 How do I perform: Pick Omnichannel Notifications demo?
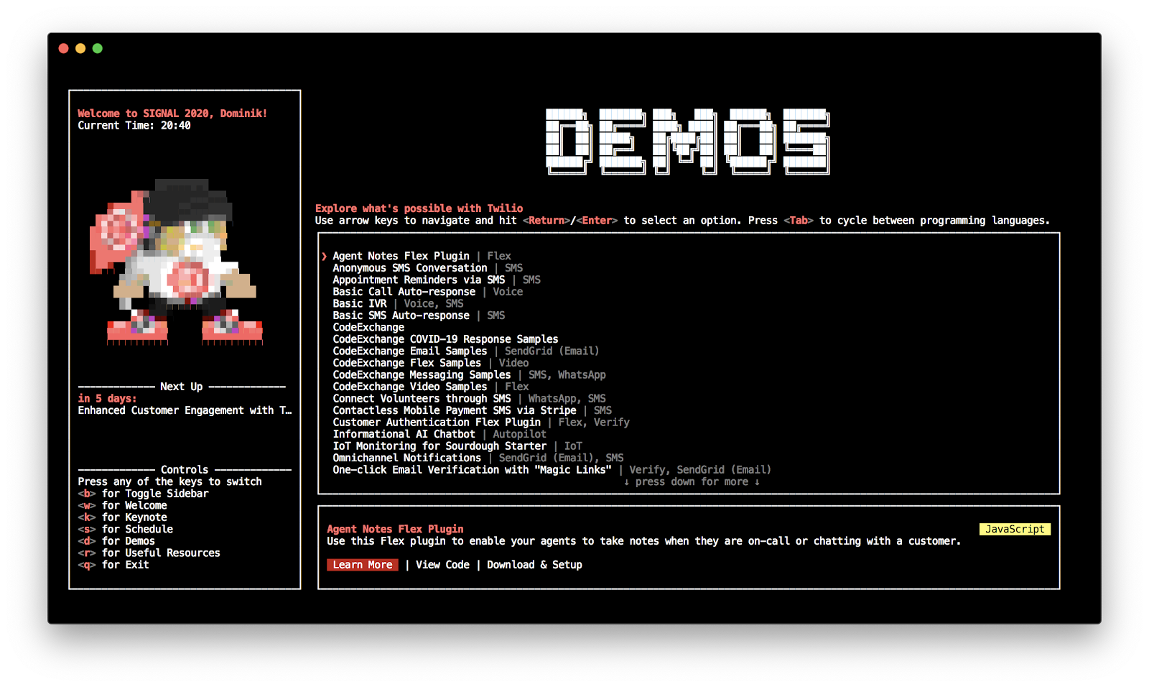click(478, 458)
